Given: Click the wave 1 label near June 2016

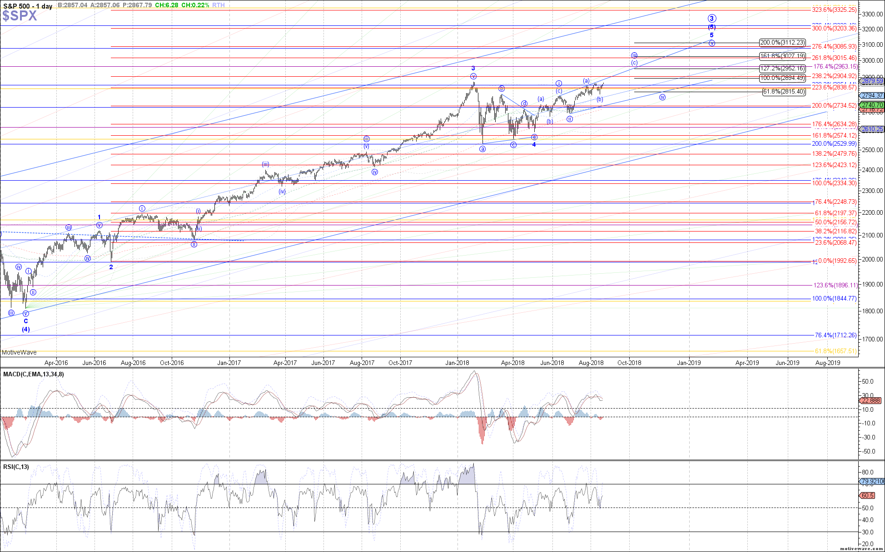Looking at the screenshot, I should click(x=99, y=217).
